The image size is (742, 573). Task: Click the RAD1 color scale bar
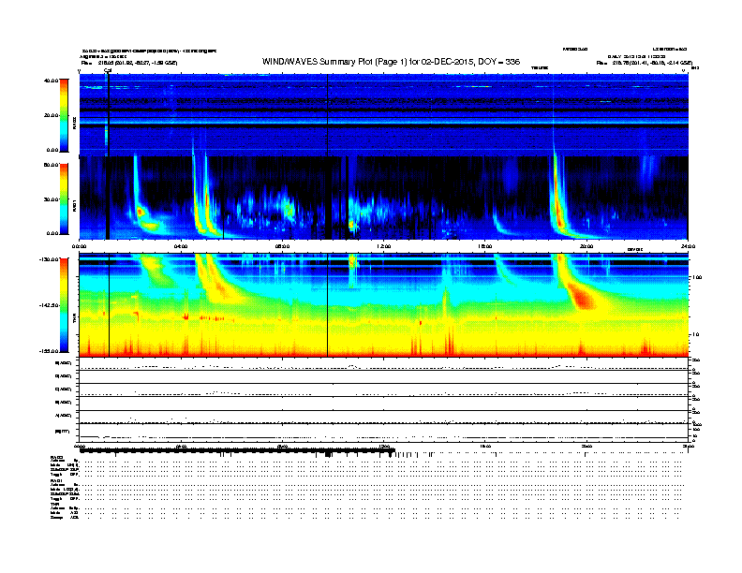[64, 198]
